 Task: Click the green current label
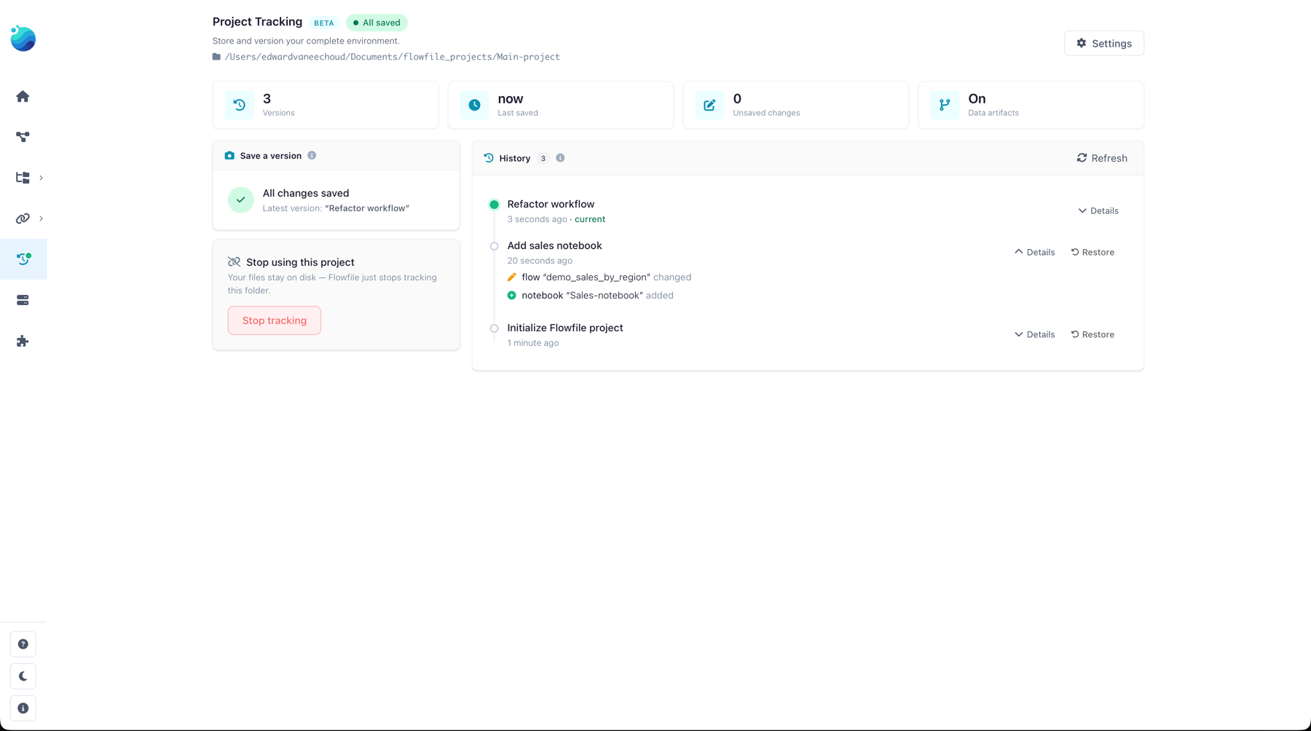pyautogui.click(x=590, y=219)
